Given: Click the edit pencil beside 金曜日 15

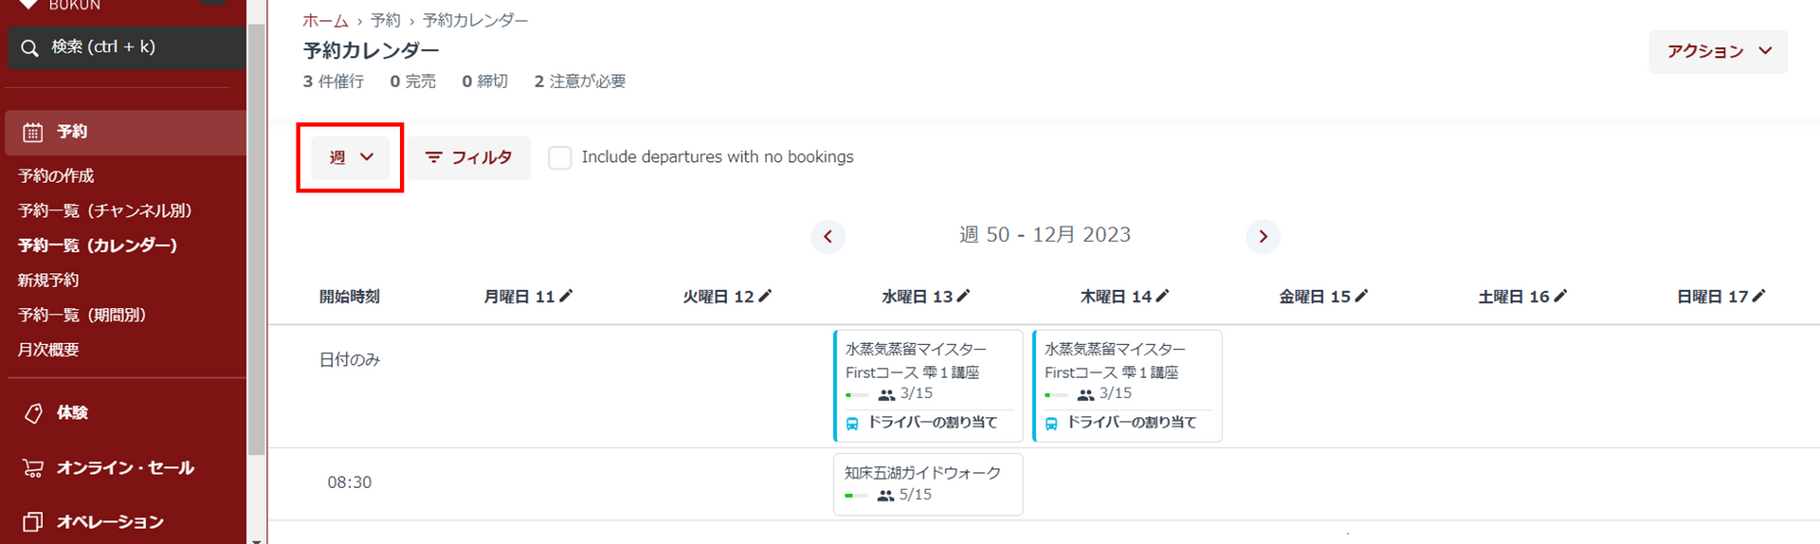Looking at the screenshot, I should pos(1361,296).
